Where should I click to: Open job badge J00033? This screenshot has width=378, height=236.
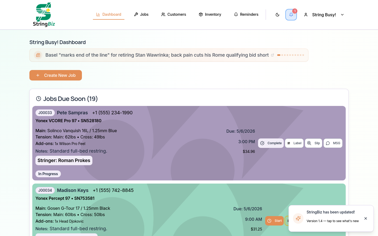(45, 113)
